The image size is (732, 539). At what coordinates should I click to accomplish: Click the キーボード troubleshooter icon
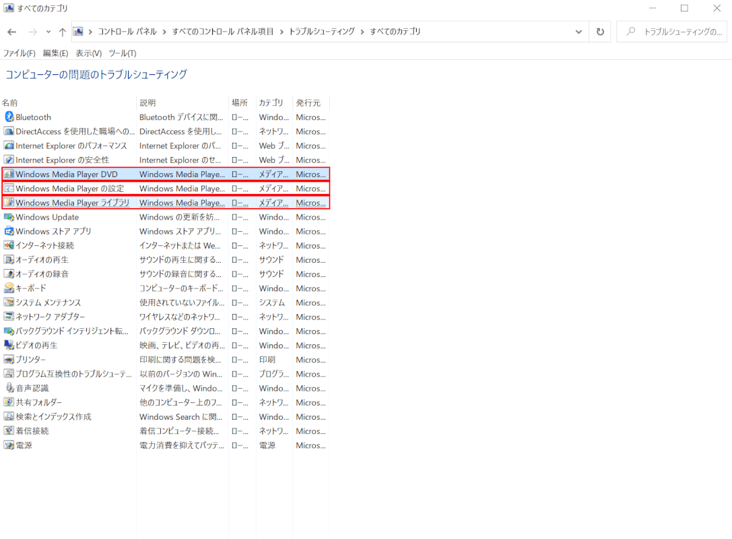pos(9,288)
